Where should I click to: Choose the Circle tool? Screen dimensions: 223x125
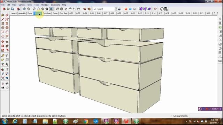pyautogui.click(x=3, y=28)
